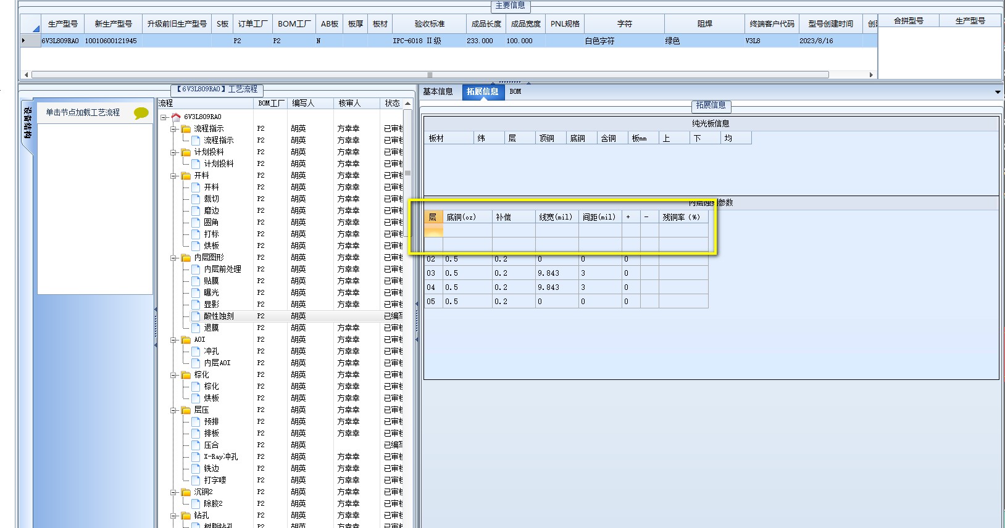This screenshot has height=528, width=1005.
Task: Select the 内层前处理 process step
Action: click(222, 269)
